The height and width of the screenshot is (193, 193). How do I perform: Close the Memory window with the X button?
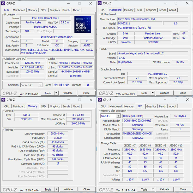coord(91,100)
